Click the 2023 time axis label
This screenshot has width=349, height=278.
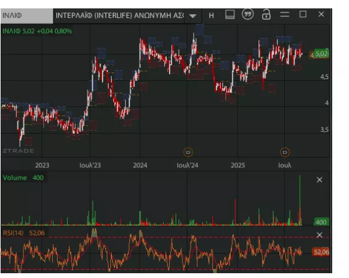(x=42, y=165)
